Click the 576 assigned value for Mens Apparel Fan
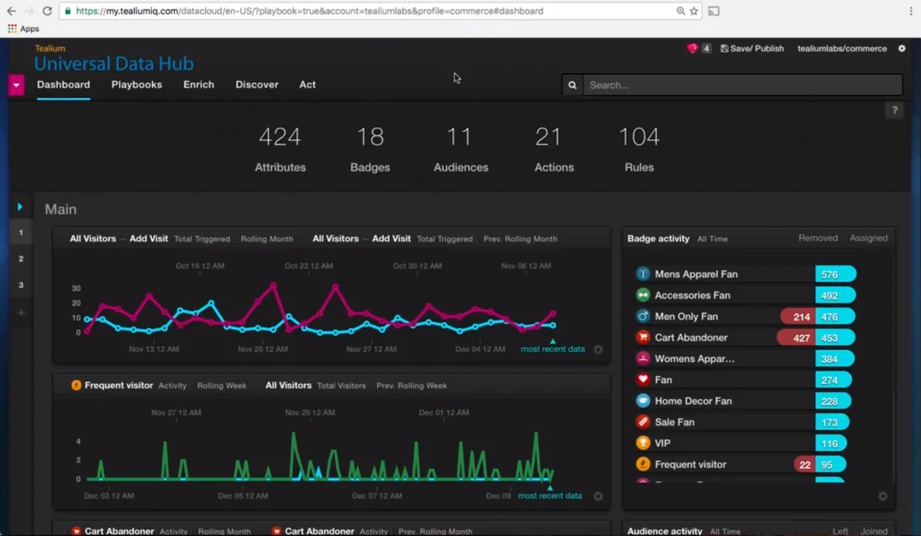The image size is (921, 536). coord(835,274)
